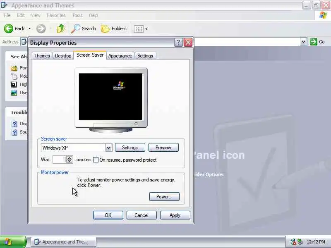Image resolution: width=331 pixels, height=248 pixels.
Task: Click the Fonts folder icon in See Also
Action: 14,68
